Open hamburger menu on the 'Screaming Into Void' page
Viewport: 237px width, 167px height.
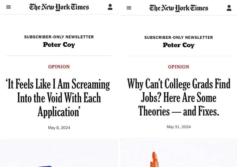point(9,7)
